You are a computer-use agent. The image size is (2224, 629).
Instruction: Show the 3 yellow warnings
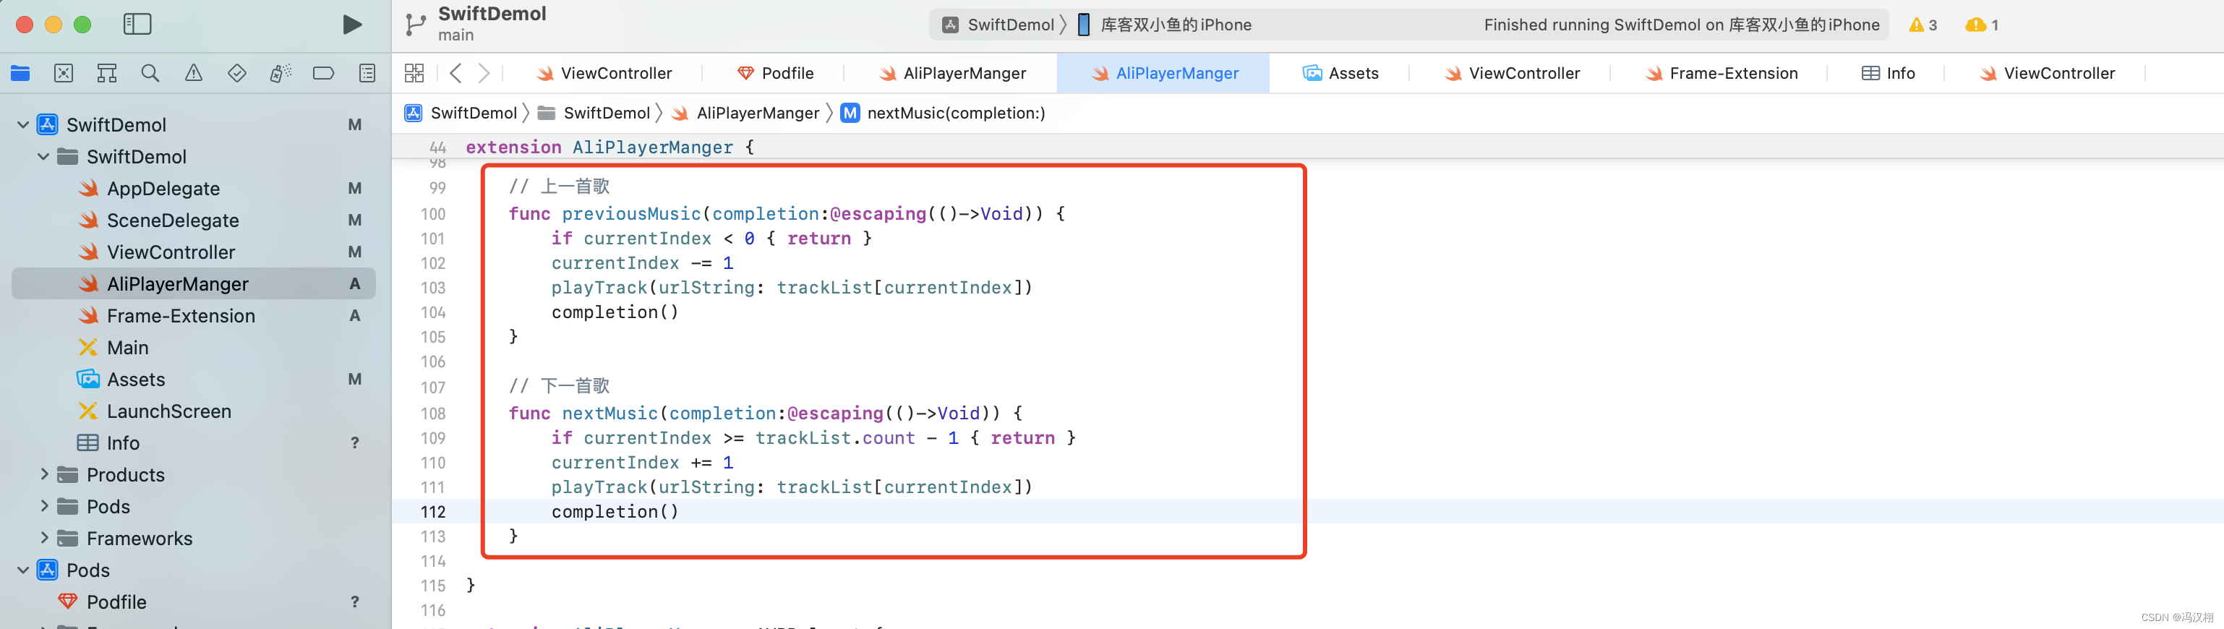click(x=1923, y=25)
